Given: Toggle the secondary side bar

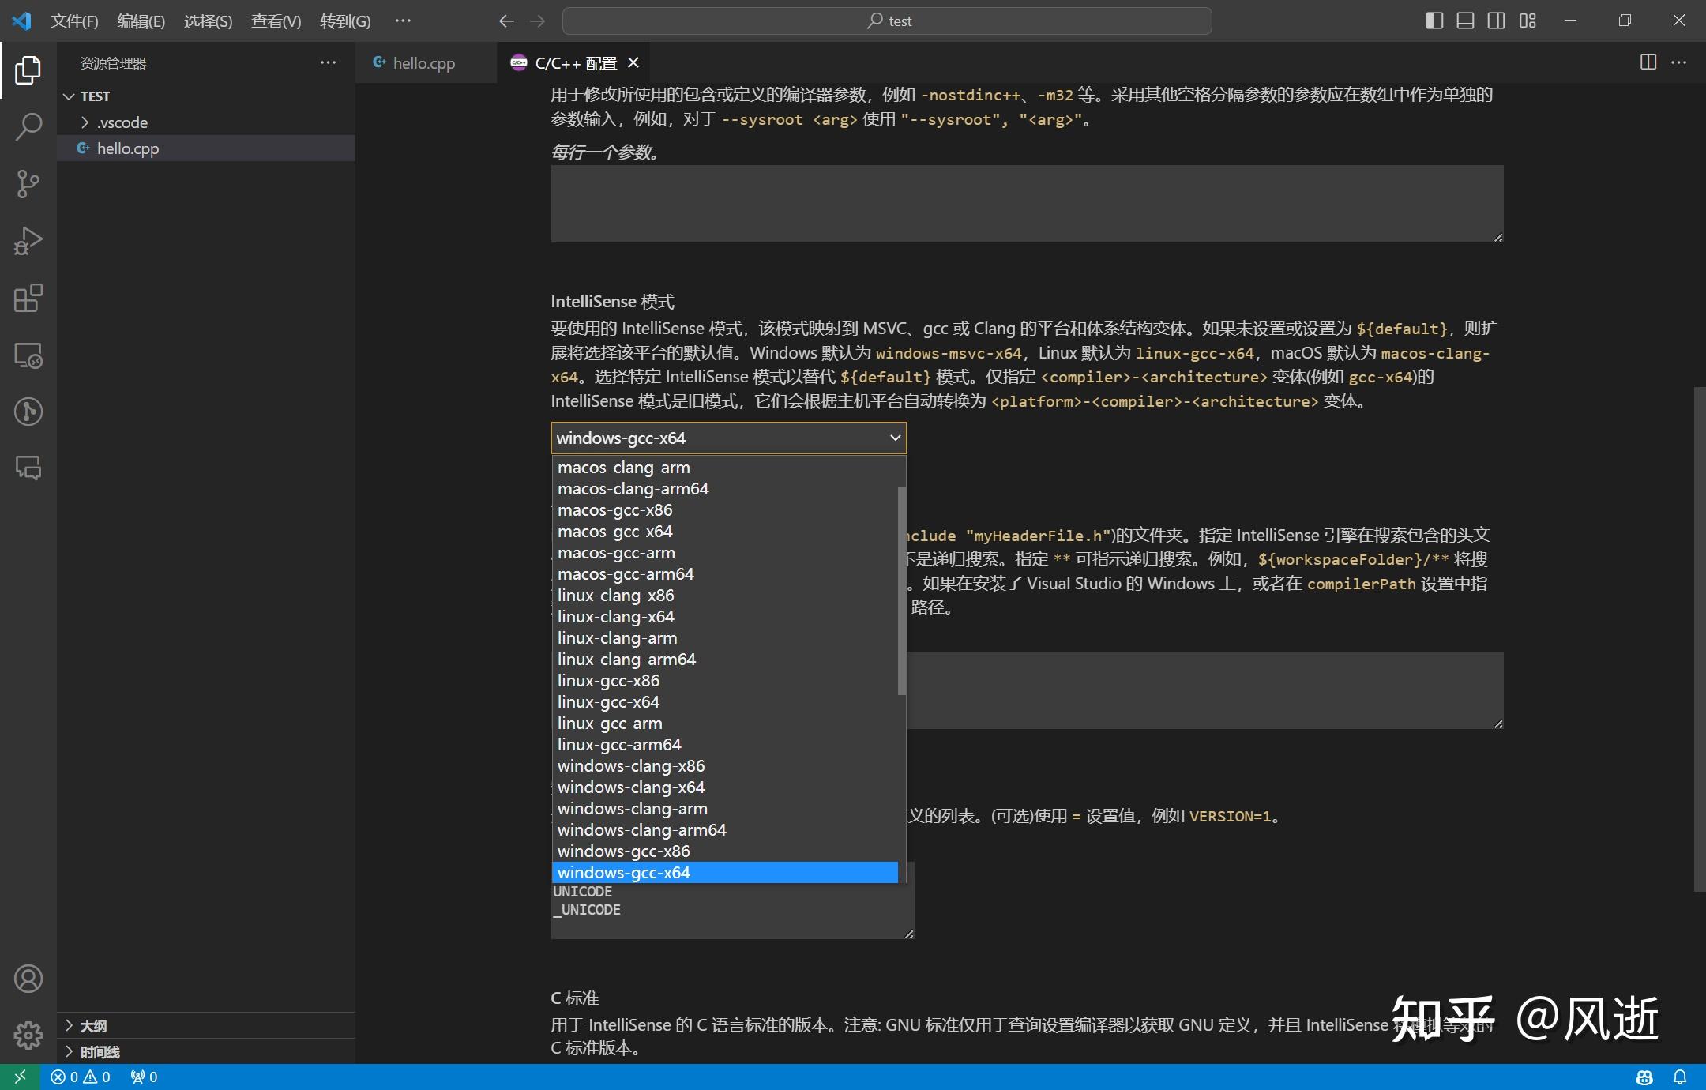Looking at the screenshot, I should [1497, 21].
